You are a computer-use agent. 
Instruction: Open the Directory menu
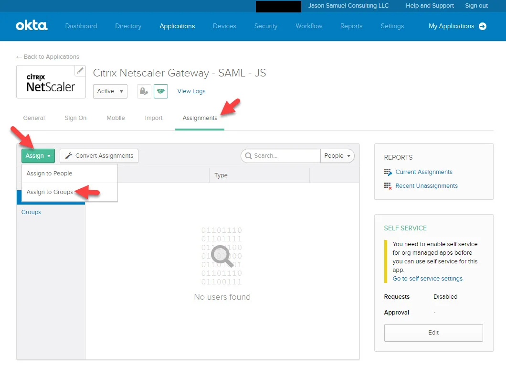[x=128, y=26]
